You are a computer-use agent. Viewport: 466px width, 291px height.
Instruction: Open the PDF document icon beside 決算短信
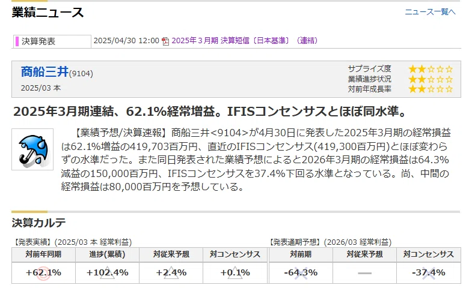[x=165, y=41]
